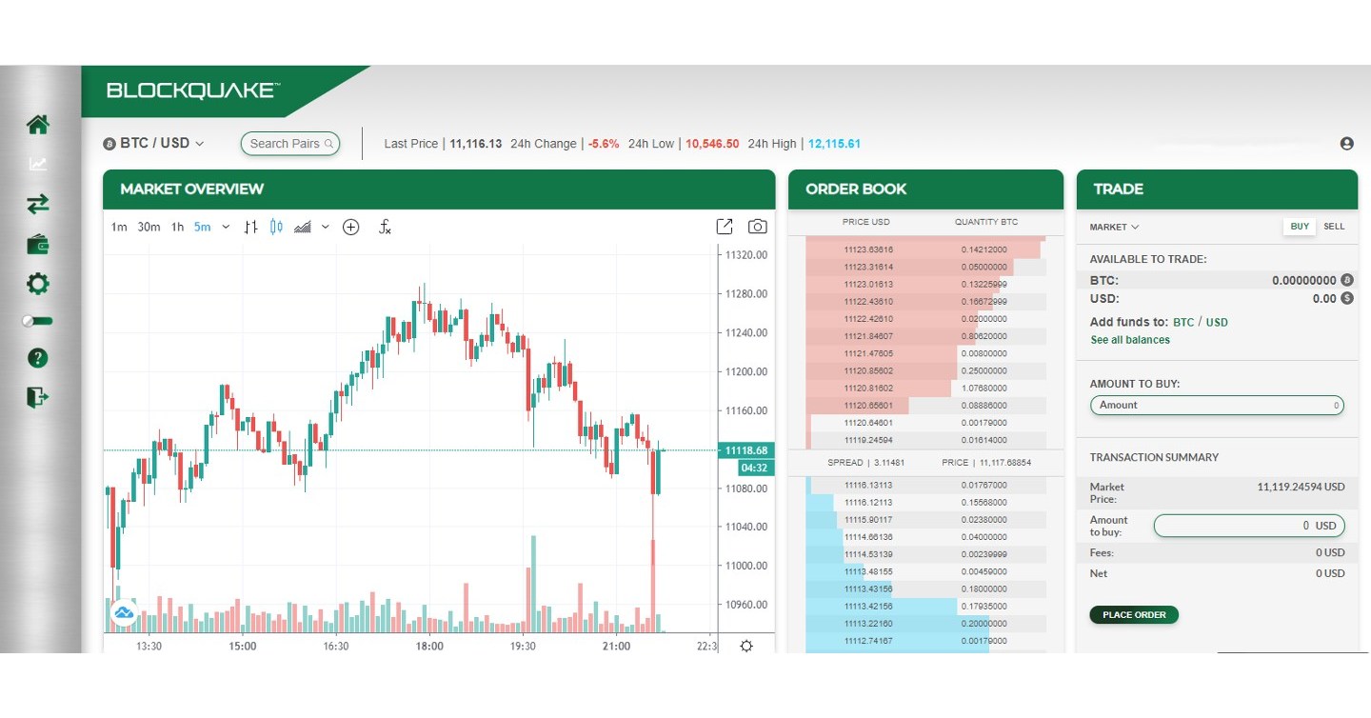Open the account icon at top right
This screenshot has height=718, width=1371.
(1346, 143)
